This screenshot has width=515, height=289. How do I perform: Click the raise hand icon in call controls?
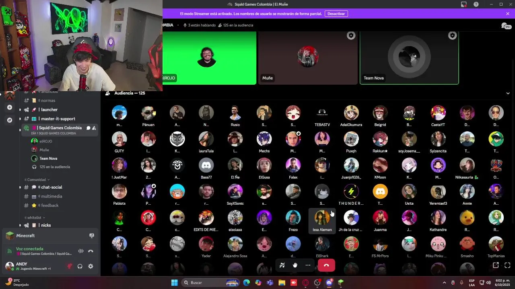(295, 265)
